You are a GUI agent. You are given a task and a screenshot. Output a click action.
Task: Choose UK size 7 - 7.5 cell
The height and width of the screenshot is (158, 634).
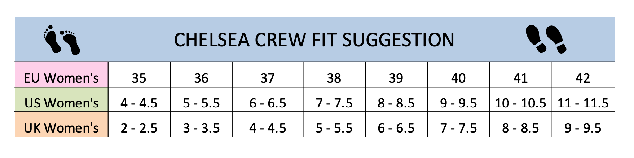(x=458, y=128)
